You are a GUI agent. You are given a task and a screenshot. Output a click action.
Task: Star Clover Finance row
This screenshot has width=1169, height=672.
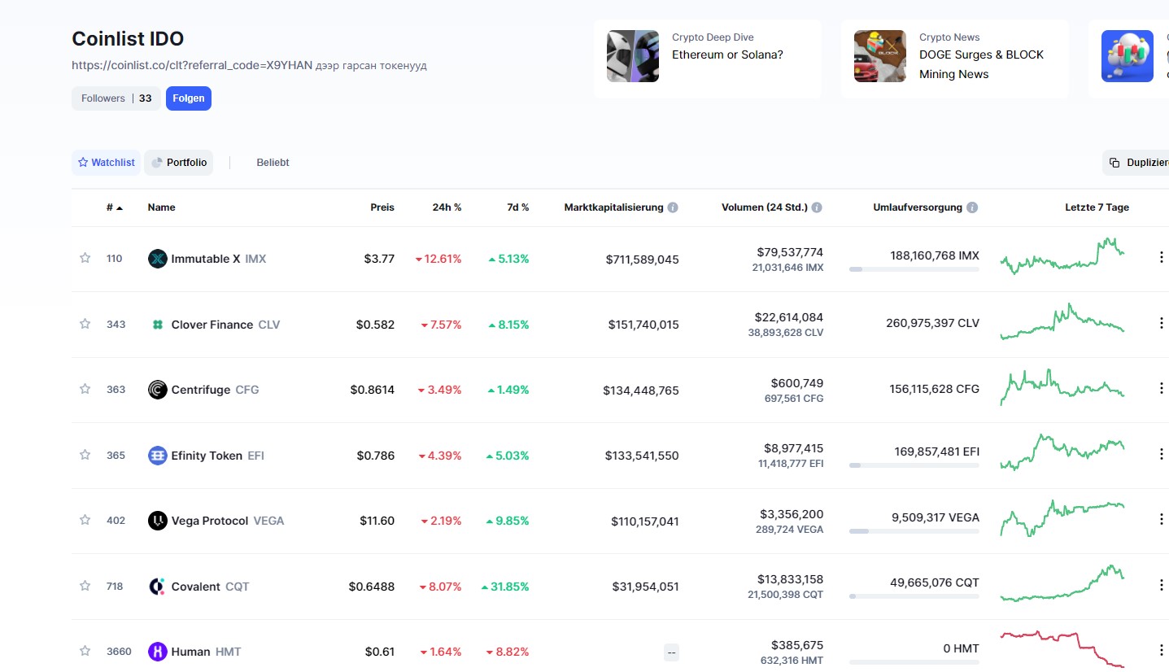point(85,324)
